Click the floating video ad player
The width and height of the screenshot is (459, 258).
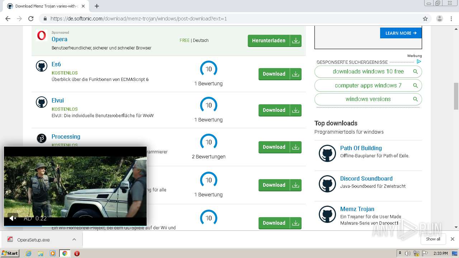75,186
